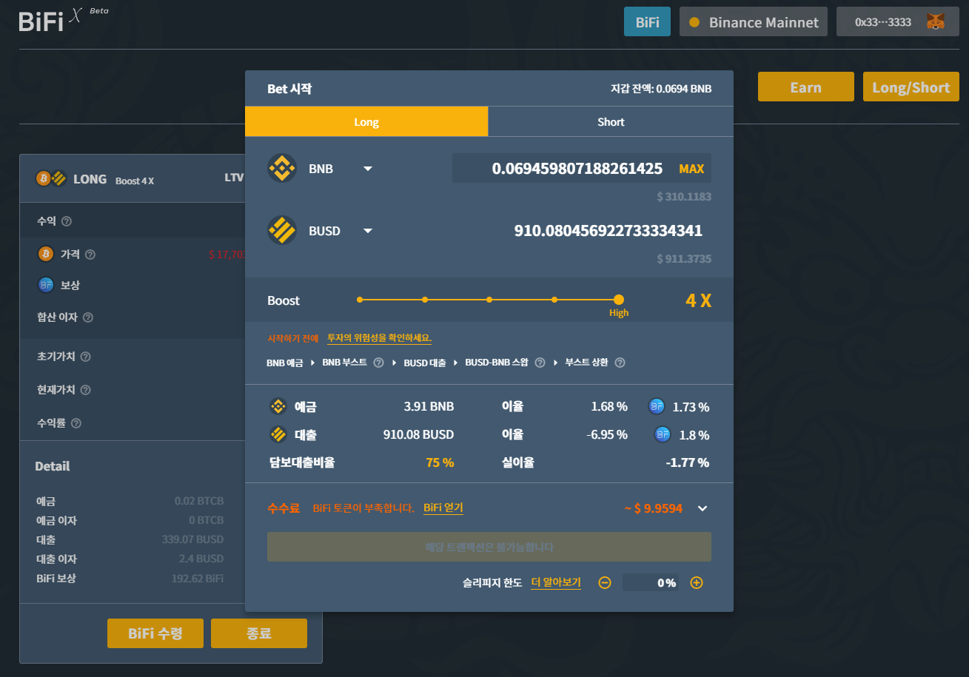Click the wallet address 0x33···3333

883,22
